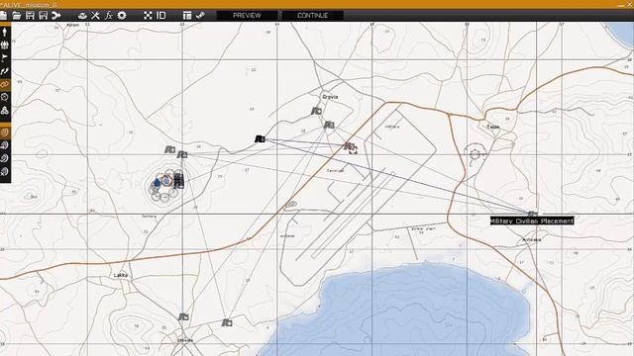The image size is (634, 356).
Task: Create a new scenario with the blank page icon
Action: coord(3,16)
